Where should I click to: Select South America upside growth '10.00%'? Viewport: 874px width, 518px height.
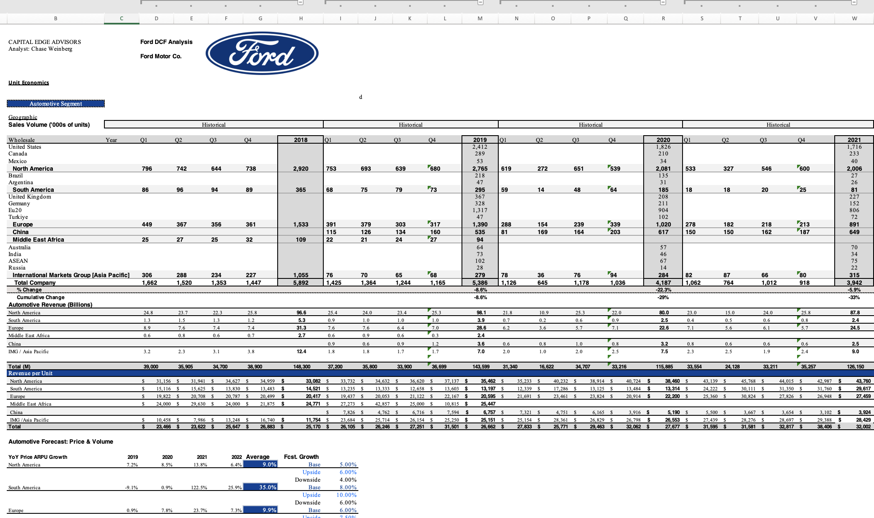(347, 495)
